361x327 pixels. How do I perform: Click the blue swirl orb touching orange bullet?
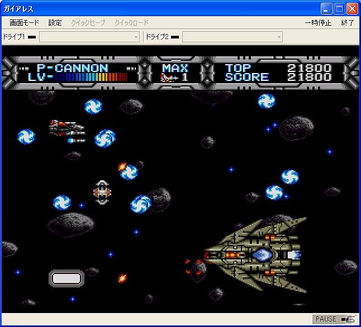[129, 172]
